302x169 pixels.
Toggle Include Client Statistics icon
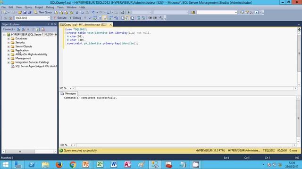[x=116, y=18]
